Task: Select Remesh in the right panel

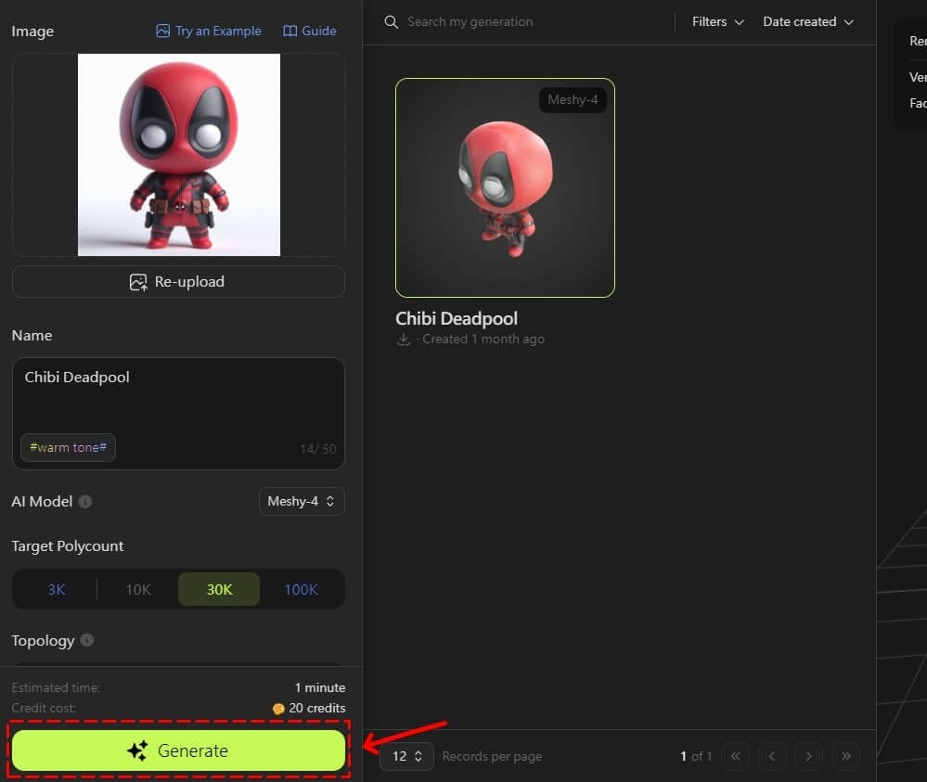Action: (x=917, y=41)
